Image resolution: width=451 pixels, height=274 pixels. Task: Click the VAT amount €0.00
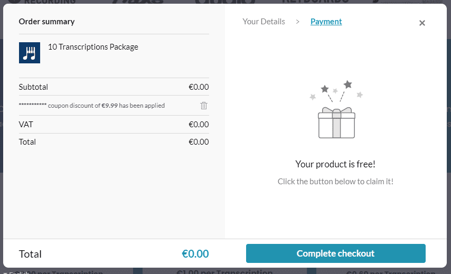tap(199, 124)
